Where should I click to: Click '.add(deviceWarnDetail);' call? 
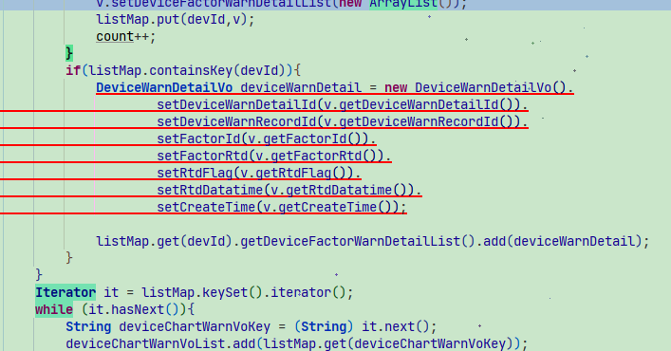coord(563,242)
